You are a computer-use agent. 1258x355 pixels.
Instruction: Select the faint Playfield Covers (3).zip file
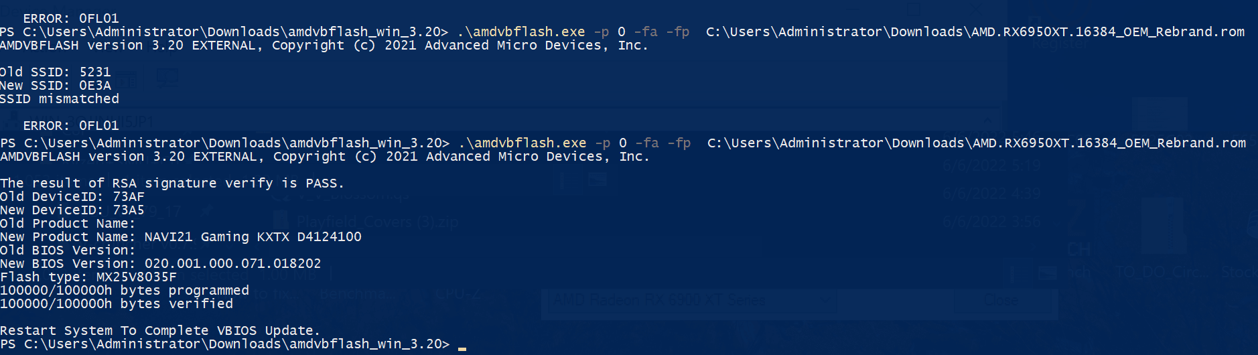[x=378, y=222]
